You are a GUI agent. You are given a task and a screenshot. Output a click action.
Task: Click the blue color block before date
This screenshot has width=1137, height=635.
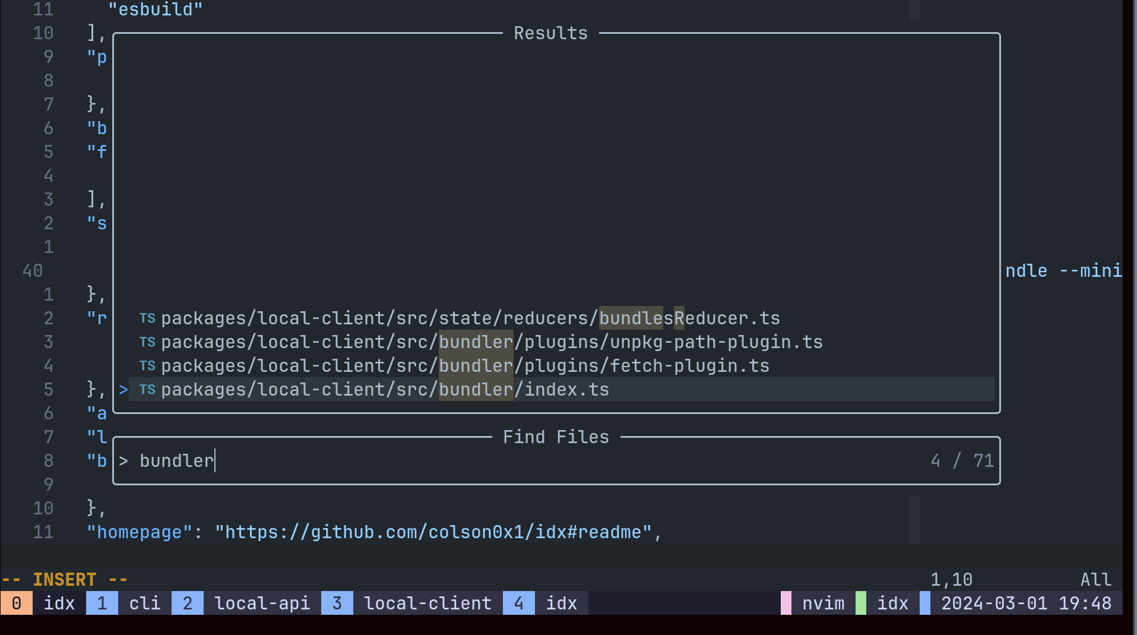click(x=925, y=603)
